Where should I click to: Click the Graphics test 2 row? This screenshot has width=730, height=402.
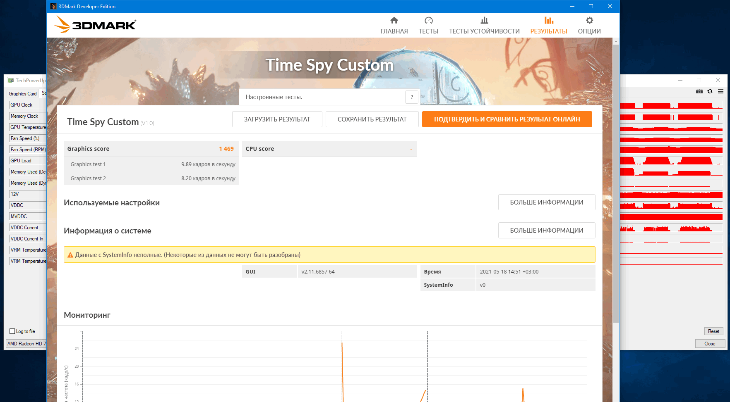[x=151, y=178]
